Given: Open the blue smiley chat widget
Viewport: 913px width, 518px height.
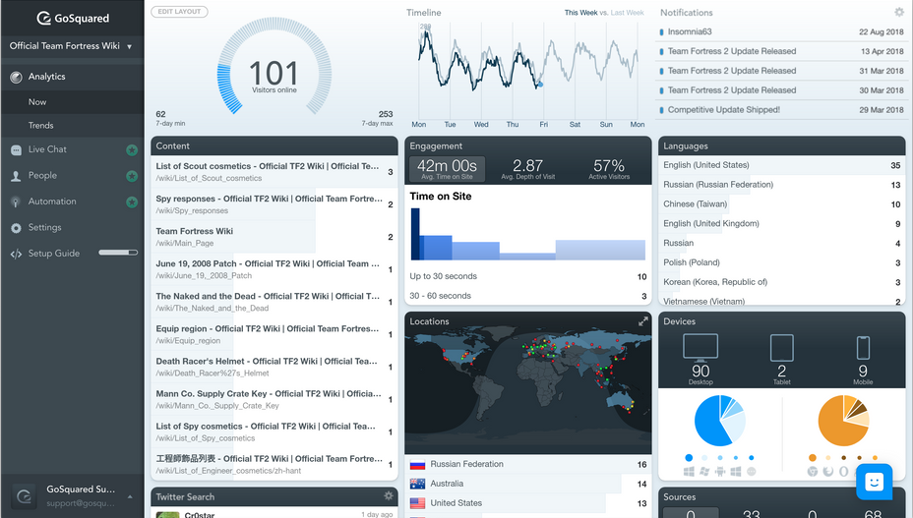Looking at the screenshot, I should click(x=874, y=482).
